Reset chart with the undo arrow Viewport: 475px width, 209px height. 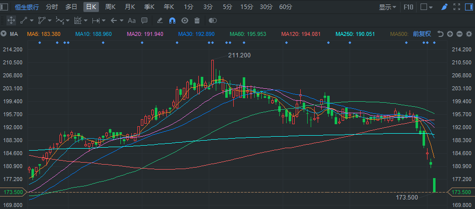click(441, 34)
